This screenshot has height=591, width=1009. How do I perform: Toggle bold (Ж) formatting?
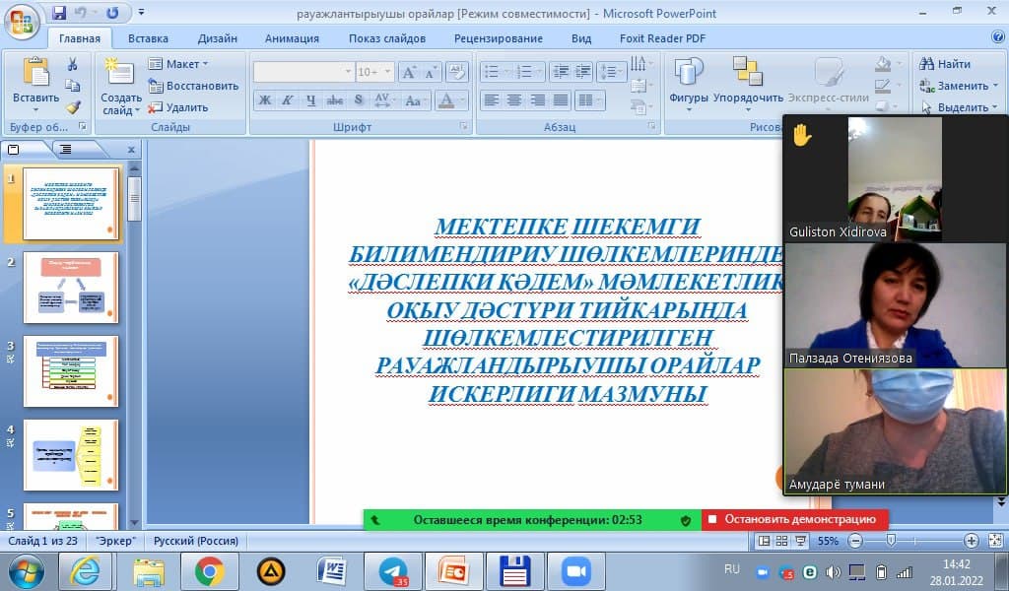(x=264, y=100)
